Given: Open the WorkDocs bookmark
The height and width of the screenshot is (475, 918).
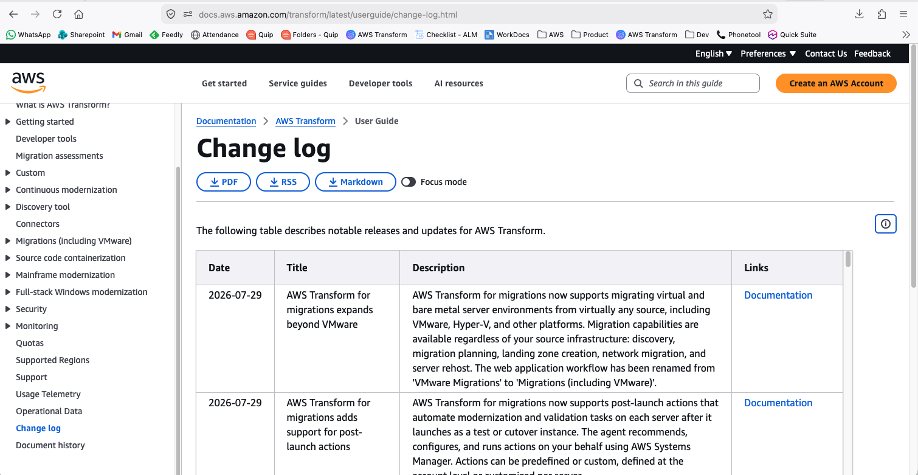Looking at the screenshot, I should click(x=507, y=35).
